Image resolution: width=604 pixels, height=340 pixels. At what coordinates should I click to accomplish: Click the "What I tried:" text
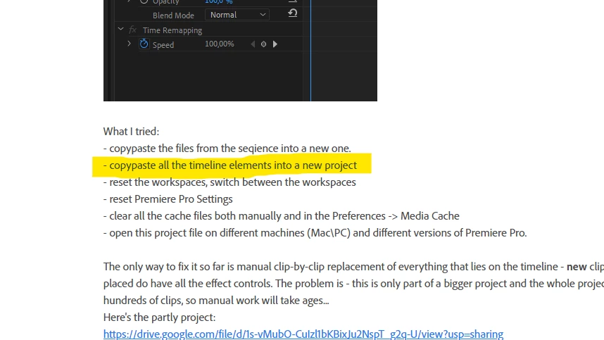click(x=131, y=132)
